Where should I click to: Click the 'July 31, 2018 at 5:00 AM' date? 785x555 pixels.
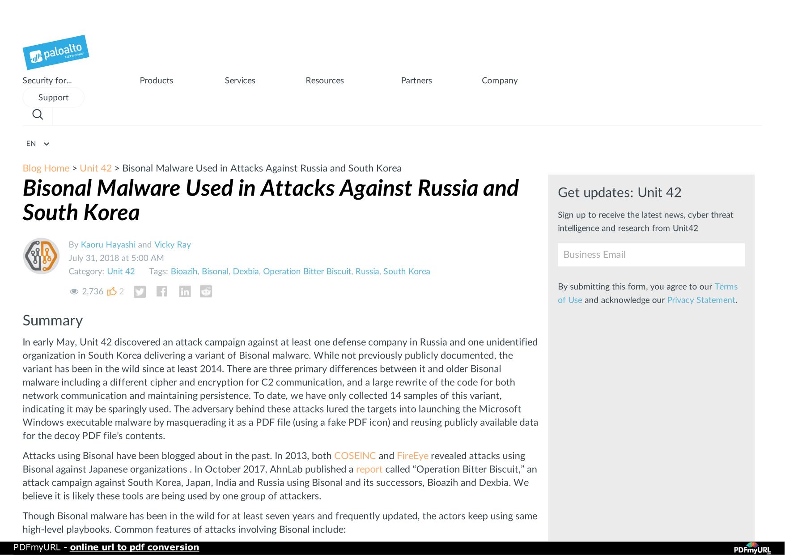pyautogui.click(x=116, y=258)
